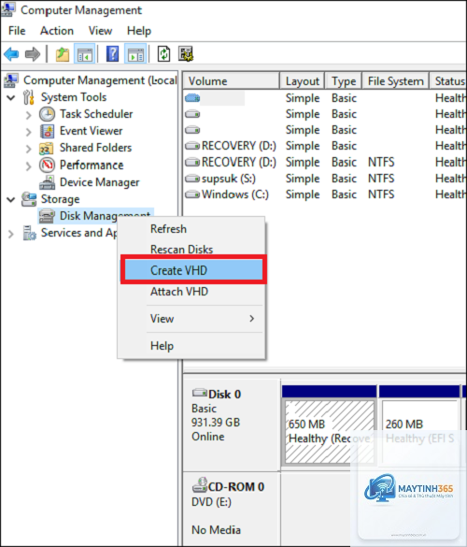Select the Shared Folders tree label
Image resolution: width=467 pixels, height=547 pixels.
[x=95, y=148]
